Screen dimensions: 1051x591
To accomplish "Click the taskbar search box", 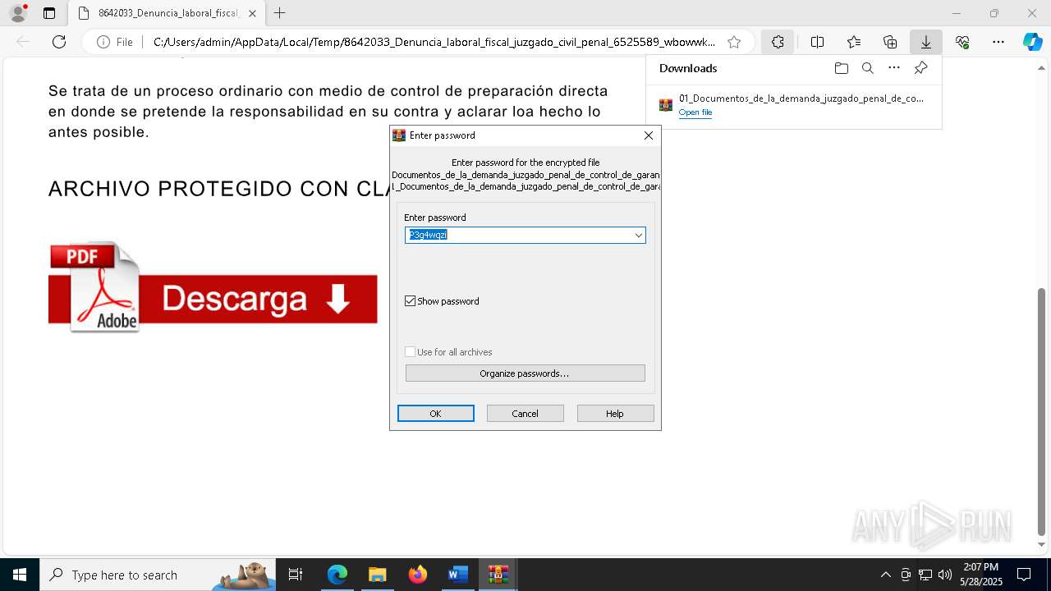I will pos(158,575).
